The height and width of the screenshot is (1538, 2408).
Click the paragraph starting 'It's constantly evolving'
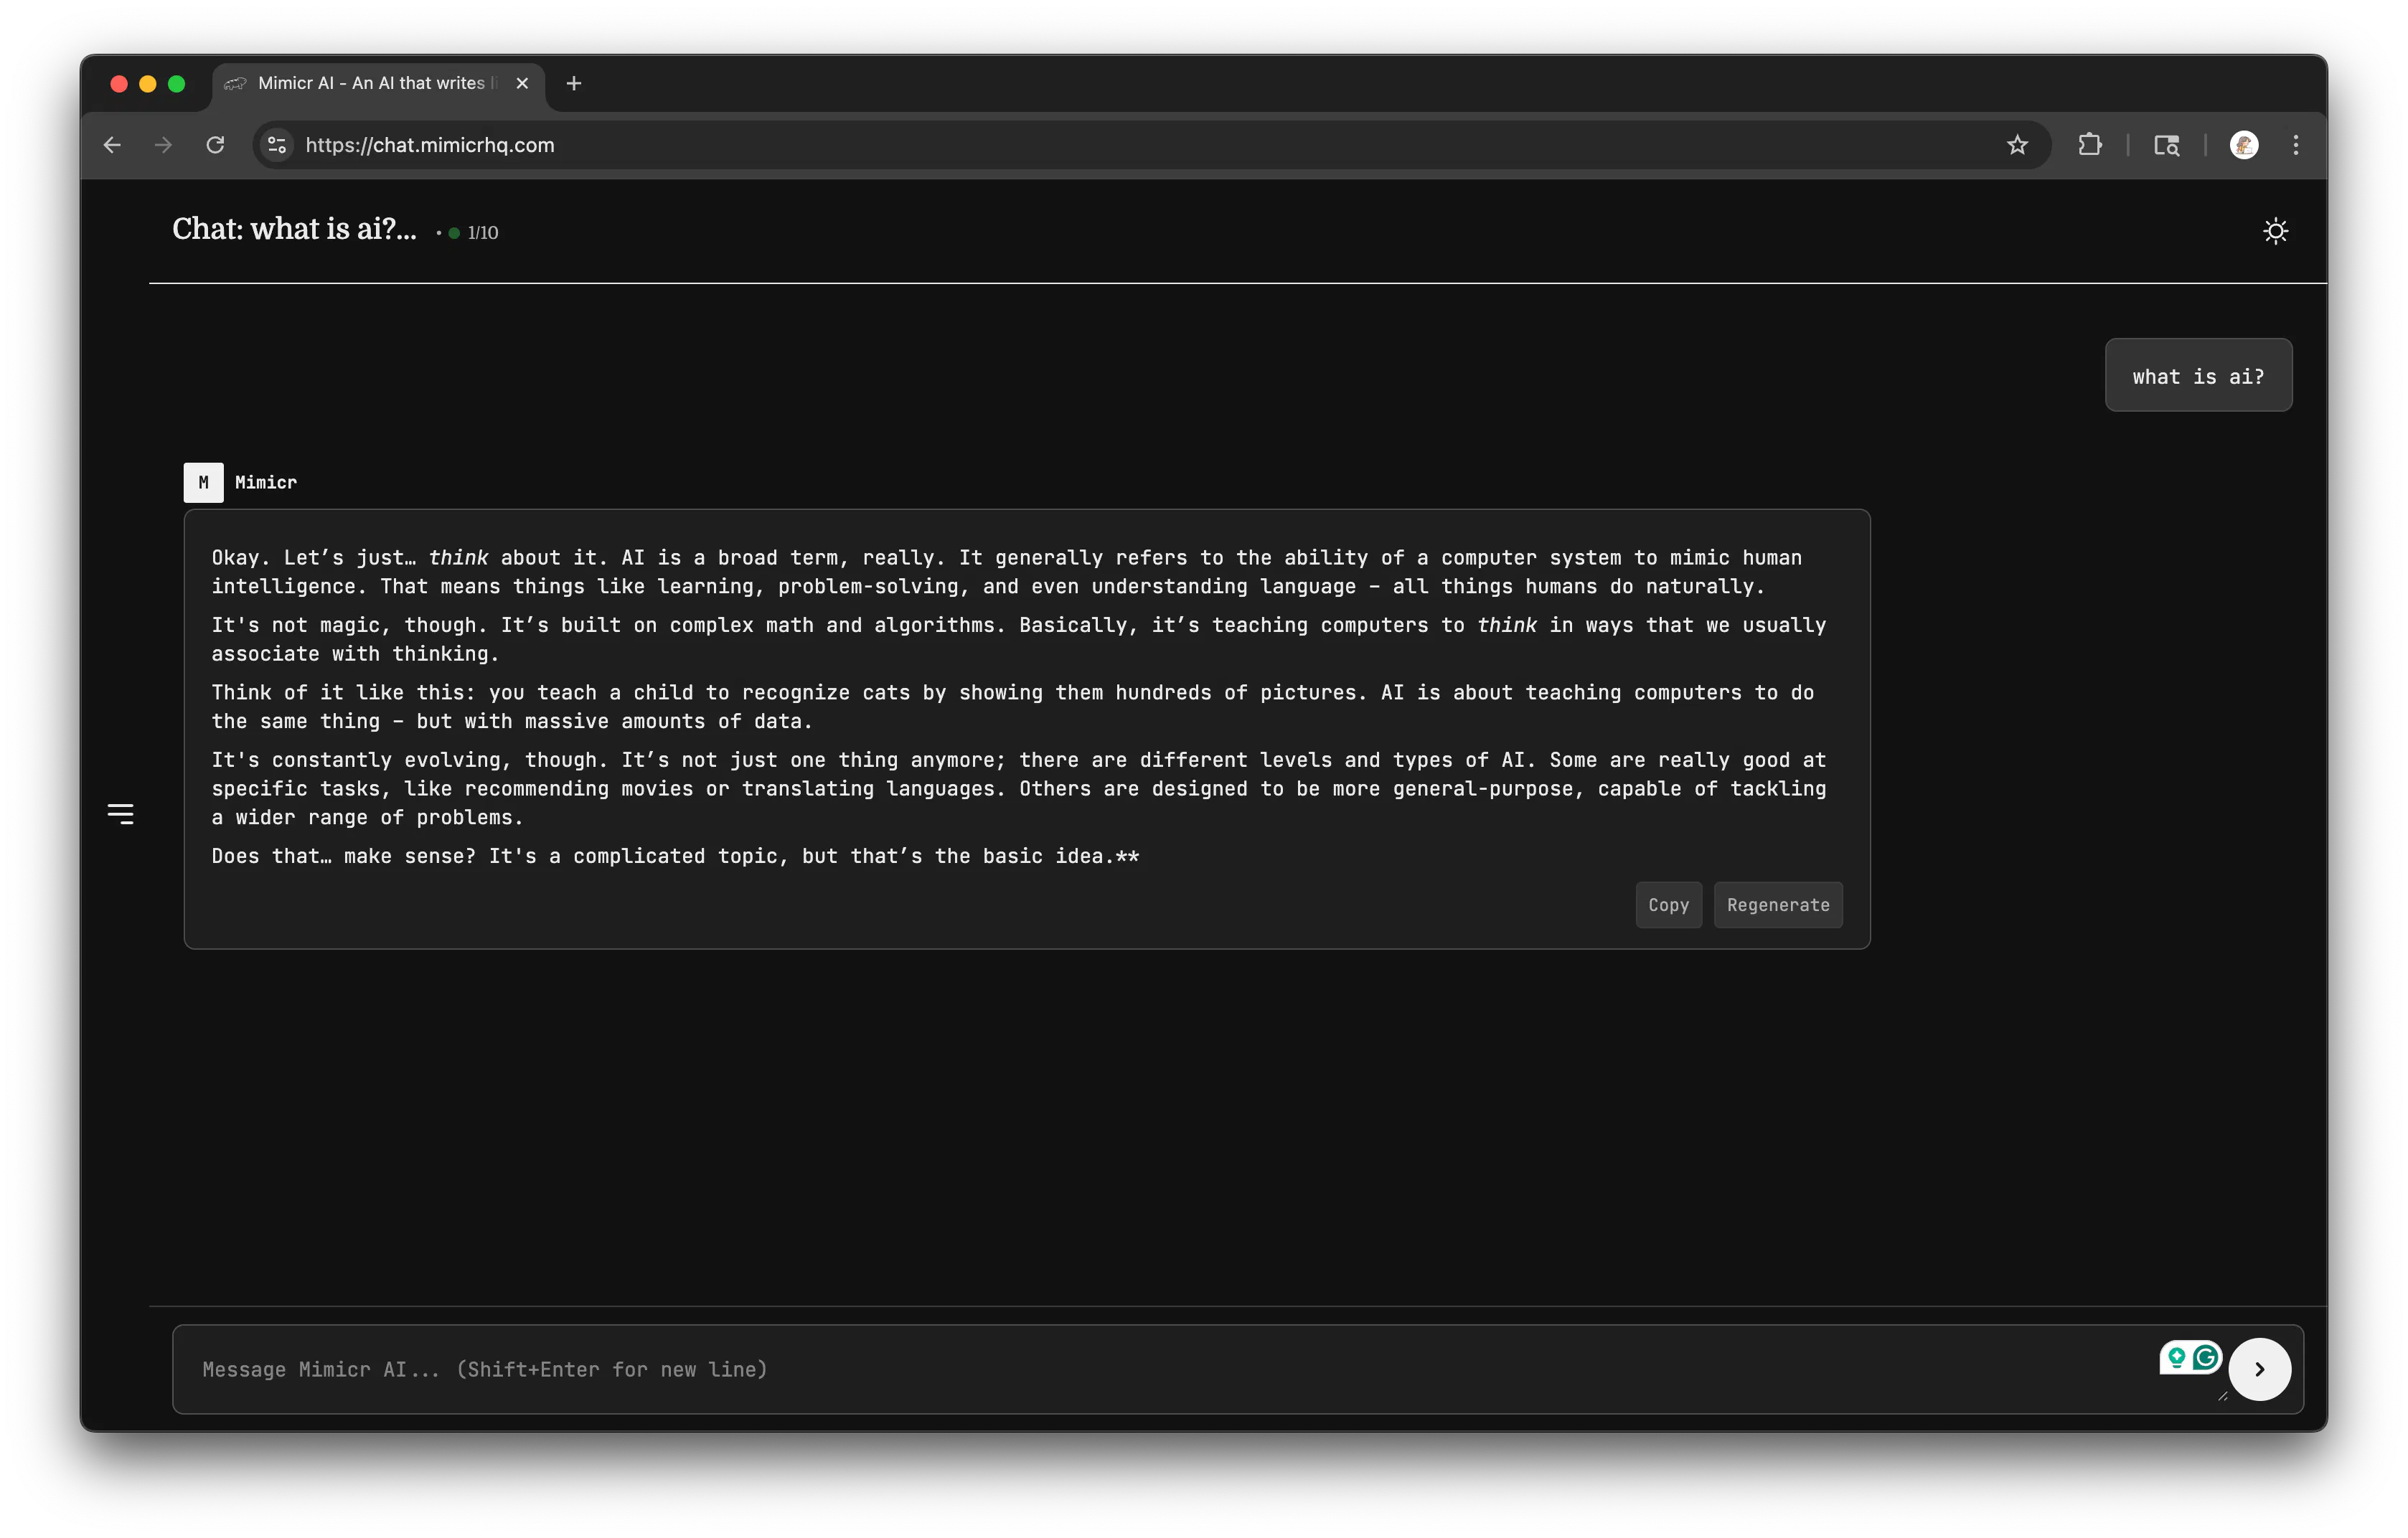click(x=1018, y=789)
